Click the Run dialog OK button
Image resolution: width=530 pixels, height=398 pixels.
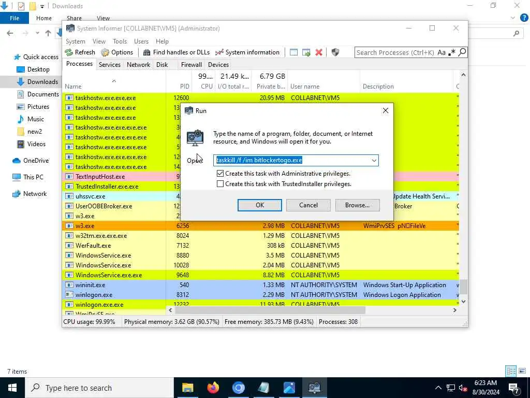point(260,205)
